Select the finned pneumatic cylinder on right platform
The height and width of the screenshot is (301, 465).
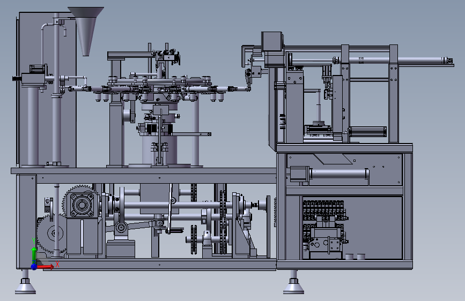[367, 132]
